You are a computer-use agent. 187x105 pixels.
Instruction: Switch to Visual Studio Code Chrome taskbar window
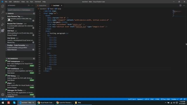pos(46,103)
